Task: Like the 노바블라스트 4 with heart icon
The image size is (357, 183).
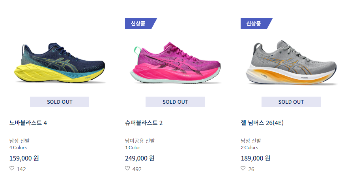Action: (12, 168)
